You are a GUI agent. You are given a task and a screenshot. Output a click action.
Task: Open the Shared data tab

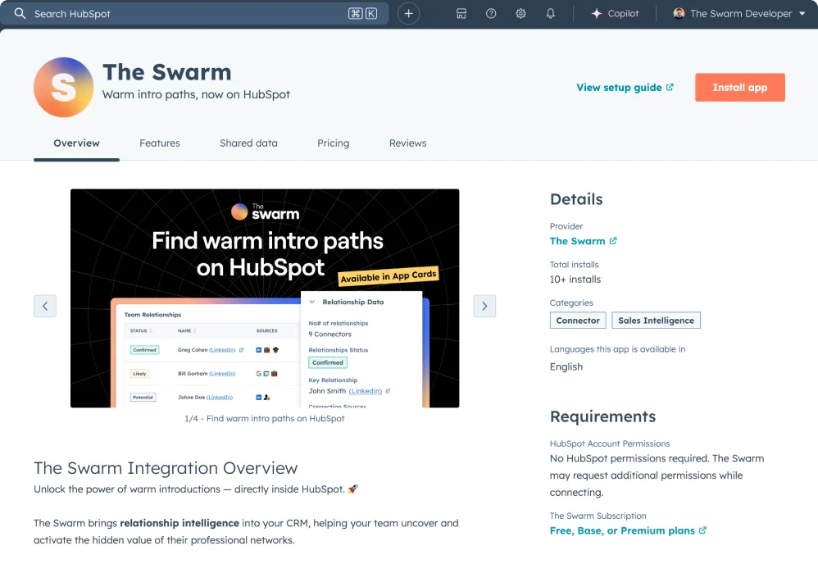[x=248, y=143]
